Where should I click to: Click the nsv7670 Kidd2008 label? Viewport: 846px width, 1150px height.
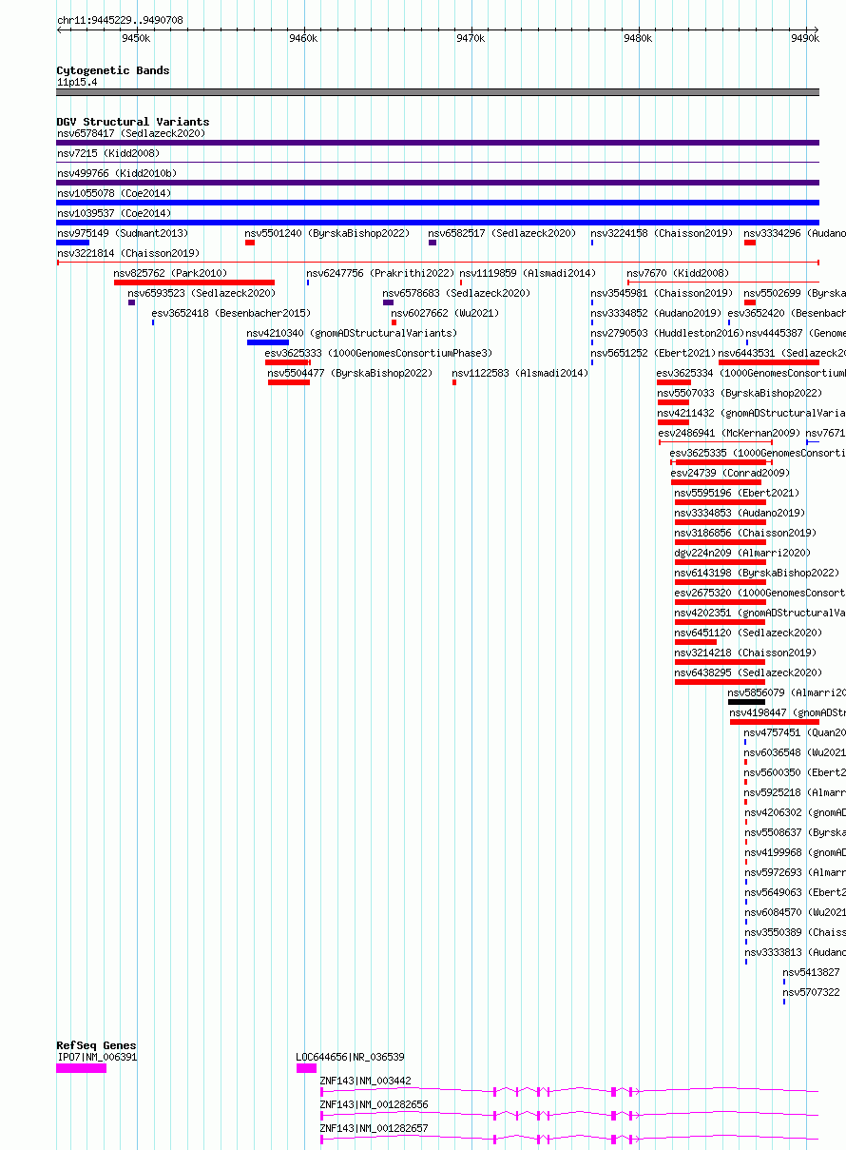coord(678,273)
